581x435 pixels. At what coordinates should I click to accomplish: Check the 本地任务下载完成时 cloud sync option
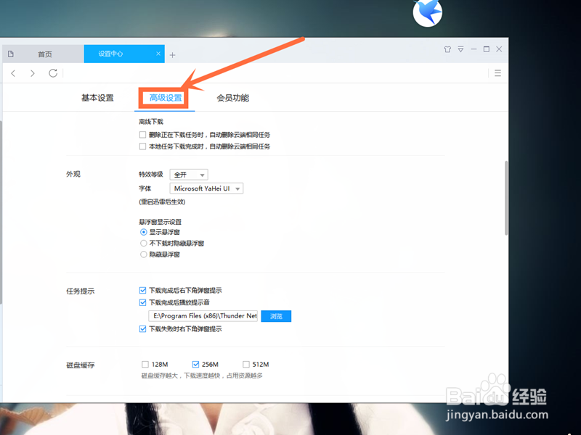[142, 147]
